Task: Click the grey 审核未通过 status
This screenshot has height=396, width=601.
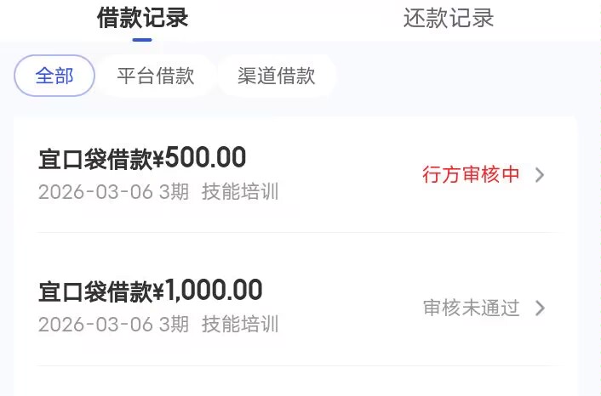Action: [x=471, y=308]
